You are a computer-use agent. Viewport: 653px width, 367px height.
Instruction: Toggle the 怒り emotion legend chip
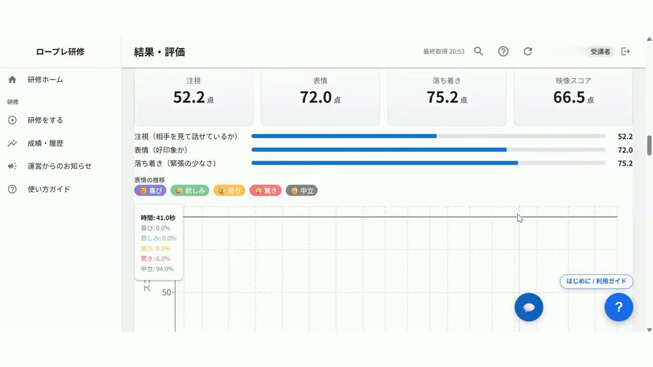point(229,191)
